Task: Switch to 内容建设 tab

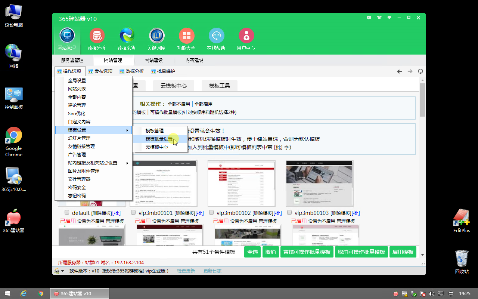Action: coord(194,60)
